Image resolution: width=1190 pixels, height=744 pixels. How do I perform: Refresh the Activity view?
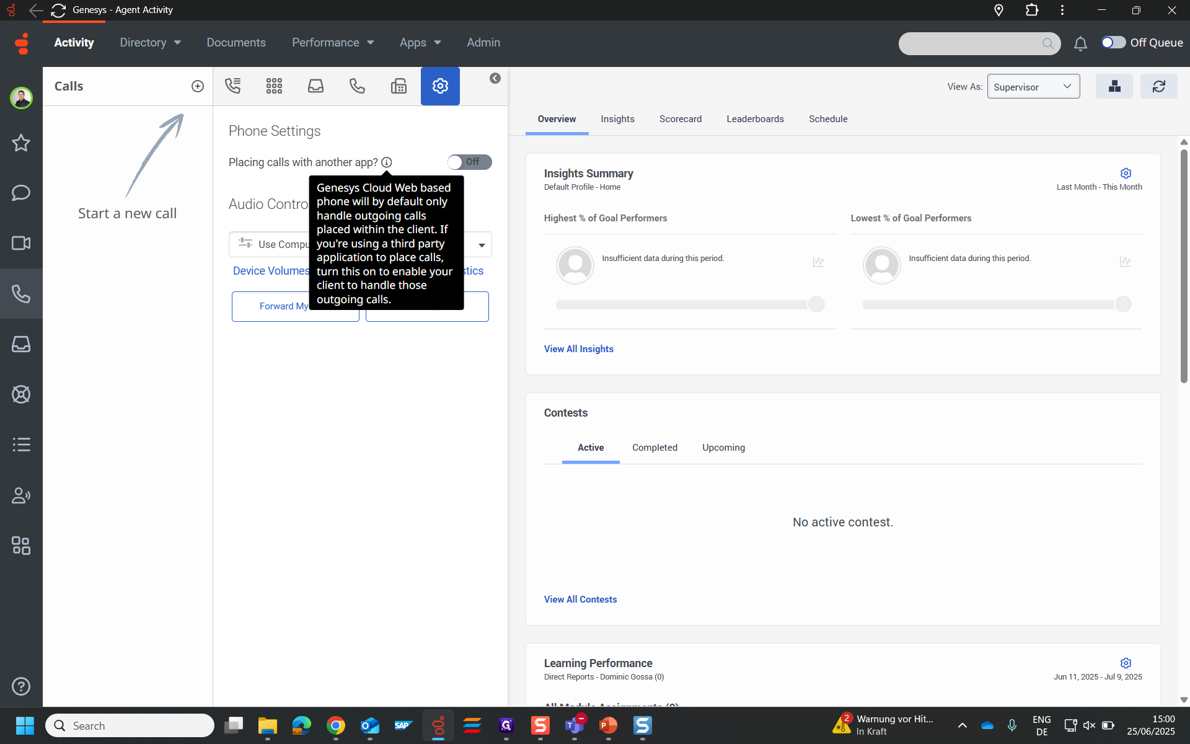1159,86
